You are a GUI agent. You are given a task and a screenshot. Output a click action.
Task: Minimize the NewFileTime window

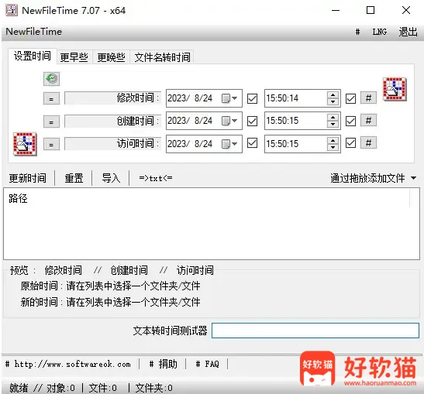tap(336, 10)
